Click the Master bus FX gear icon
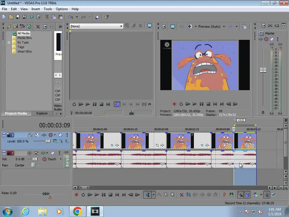Screen dimensions: 289x217 (266, 39)
